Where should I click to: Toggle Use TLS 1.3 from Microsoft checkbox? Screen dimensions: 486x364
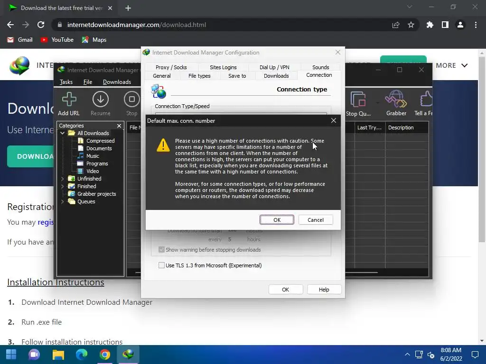click(161, 265)
